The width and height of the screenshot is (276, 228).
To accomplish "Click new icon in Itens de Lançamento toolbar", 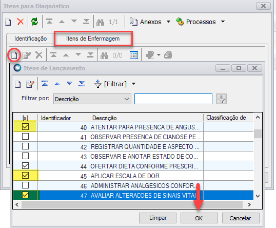I will click(x=18, y=84).
